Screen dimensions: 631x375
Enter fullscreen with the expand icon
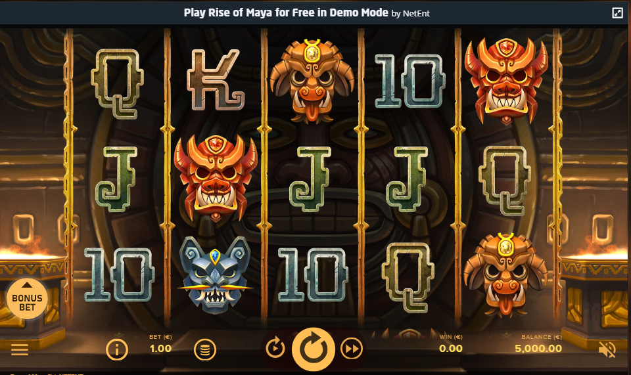tap(617, 13)
